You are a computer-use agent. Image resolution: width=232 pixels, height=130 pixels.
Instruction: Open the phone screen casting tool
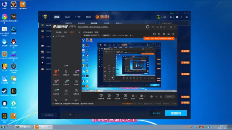pyautogui.click(x=117, y=97)
